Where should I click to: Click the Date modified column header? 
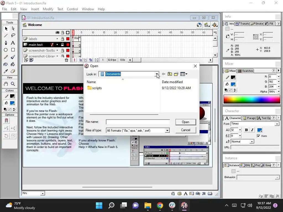(172, 82)
